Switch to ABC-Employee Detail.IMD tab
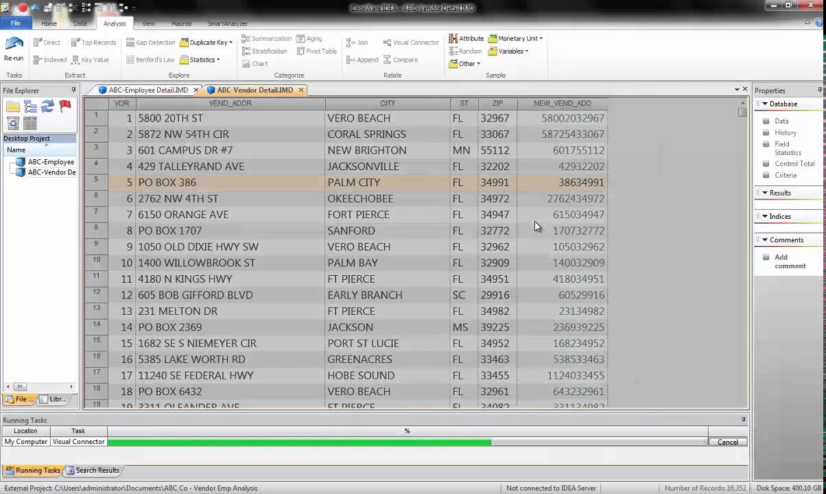 148,90
